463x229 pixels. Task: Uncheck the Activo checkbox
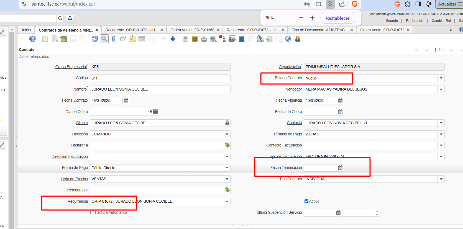pyautogui.click(x=306, y=201)
